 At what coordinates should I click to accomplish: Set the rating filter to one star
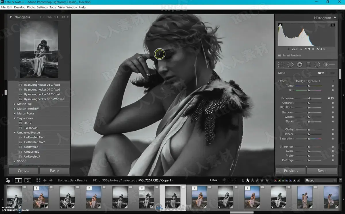248,180
